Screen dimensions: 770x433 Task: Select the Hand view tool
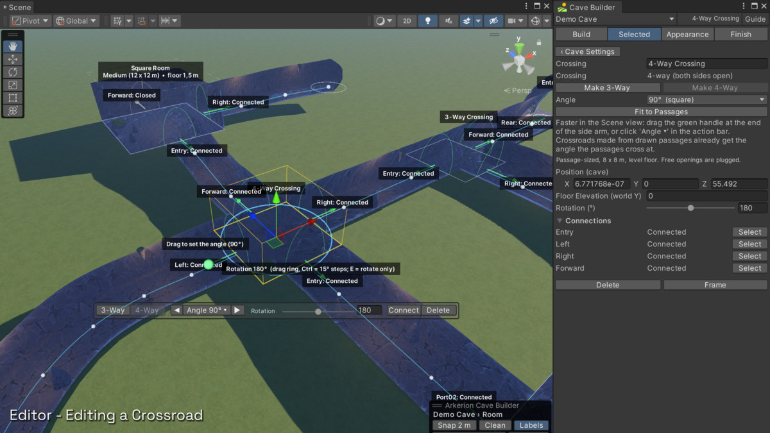pyautogui.click(x=13, y=46)
